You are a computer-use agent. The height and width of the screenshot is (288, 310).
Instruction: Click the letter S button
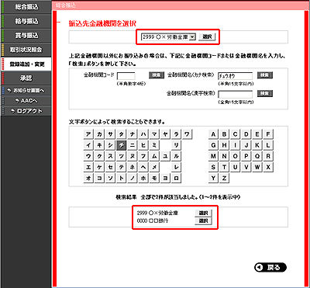213,168
